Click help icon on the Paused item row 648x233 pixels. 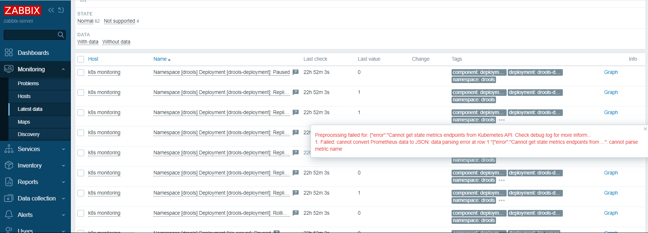[296, 72]
